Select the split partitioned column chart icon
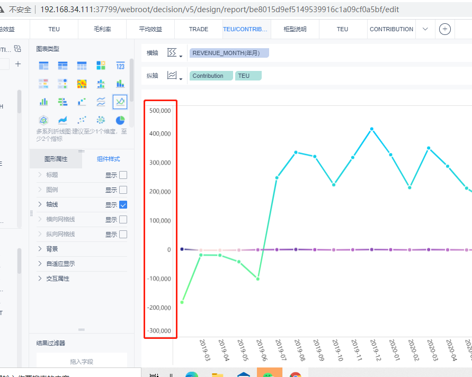 pyautogui.click(x=101, y=84)
